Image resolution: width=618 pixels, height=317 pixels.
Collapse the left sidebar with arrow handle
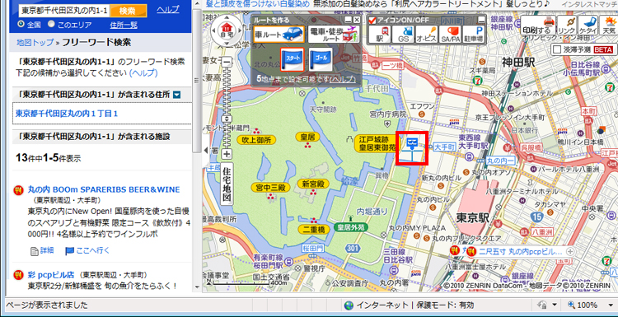205,150
